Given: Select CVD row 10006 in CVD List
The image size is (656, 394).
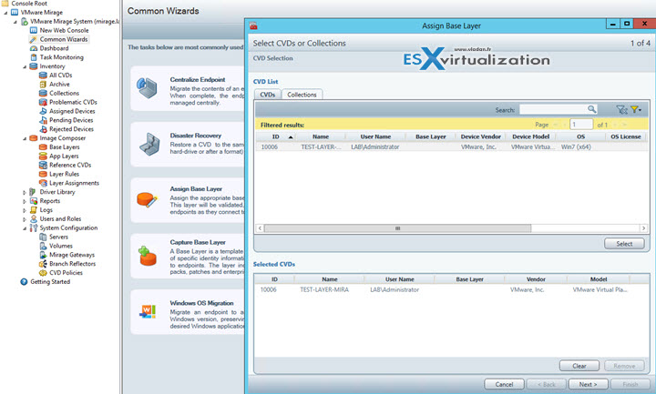Looking at the screenshot, I should (451, 147).
